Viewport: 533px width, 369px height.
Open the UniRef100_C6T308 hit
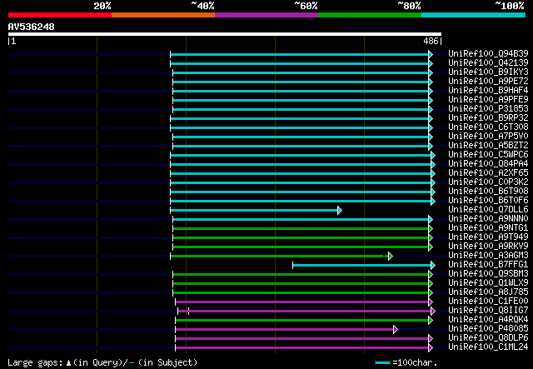click(x=488, y=127)
